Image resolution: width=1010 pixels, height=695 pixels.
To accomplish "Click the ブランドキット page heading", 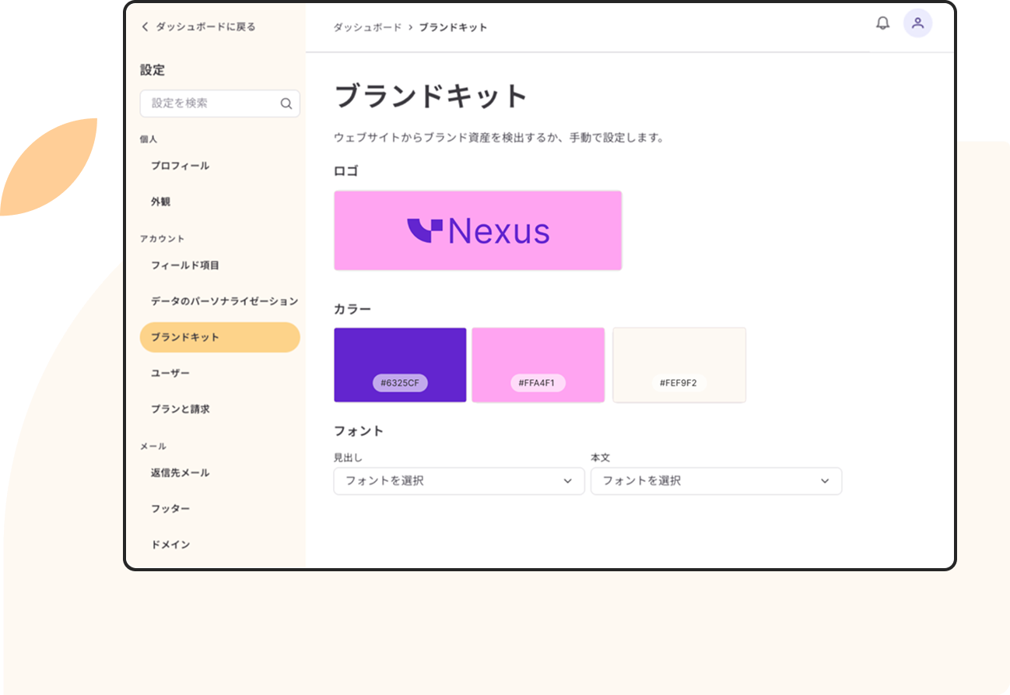I will coord(431,97).
